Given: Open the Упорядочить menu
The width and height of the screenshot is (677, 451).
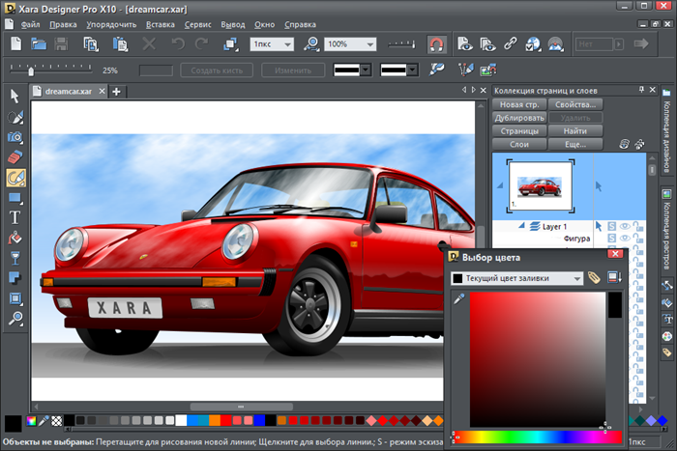Looking at the screenshot, I should 111,24.
